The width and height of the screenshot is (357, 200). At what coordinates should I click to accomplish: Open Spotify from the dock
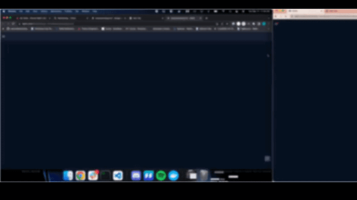[161, 176]
